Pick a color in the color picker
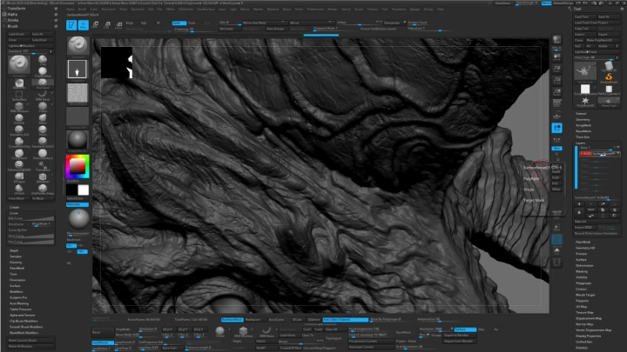 (x=78, y=166)
